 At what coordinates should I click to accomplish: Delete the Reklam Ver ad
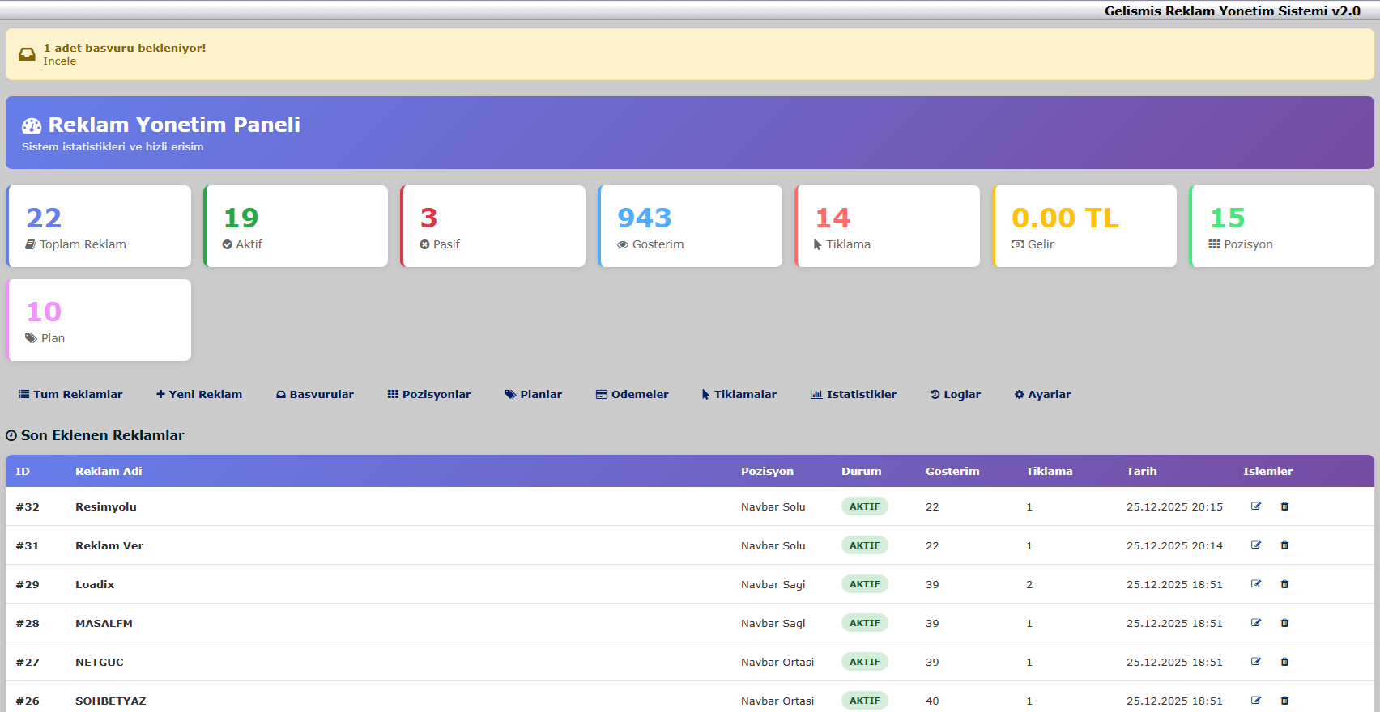[1284, 545]
